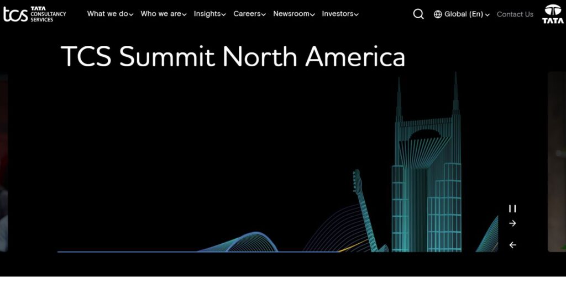Click the Contact Us link

pyautogui.click(x=515, y=14)
